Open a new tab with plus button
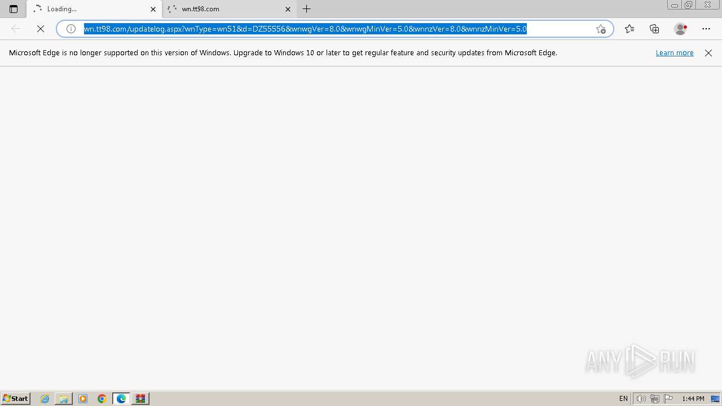 (307, 9)
